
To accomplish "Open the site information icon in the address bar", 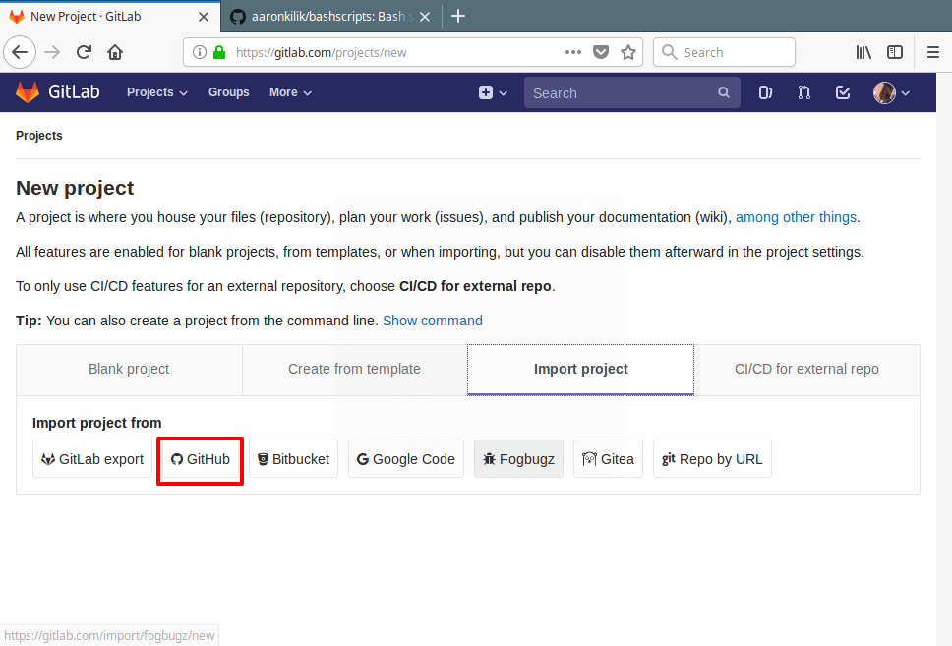I will [199, 52].
